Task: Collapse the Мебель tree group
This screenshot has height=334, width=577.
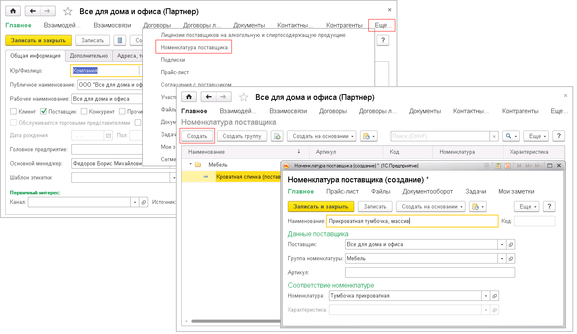Action: pos(190,165)
